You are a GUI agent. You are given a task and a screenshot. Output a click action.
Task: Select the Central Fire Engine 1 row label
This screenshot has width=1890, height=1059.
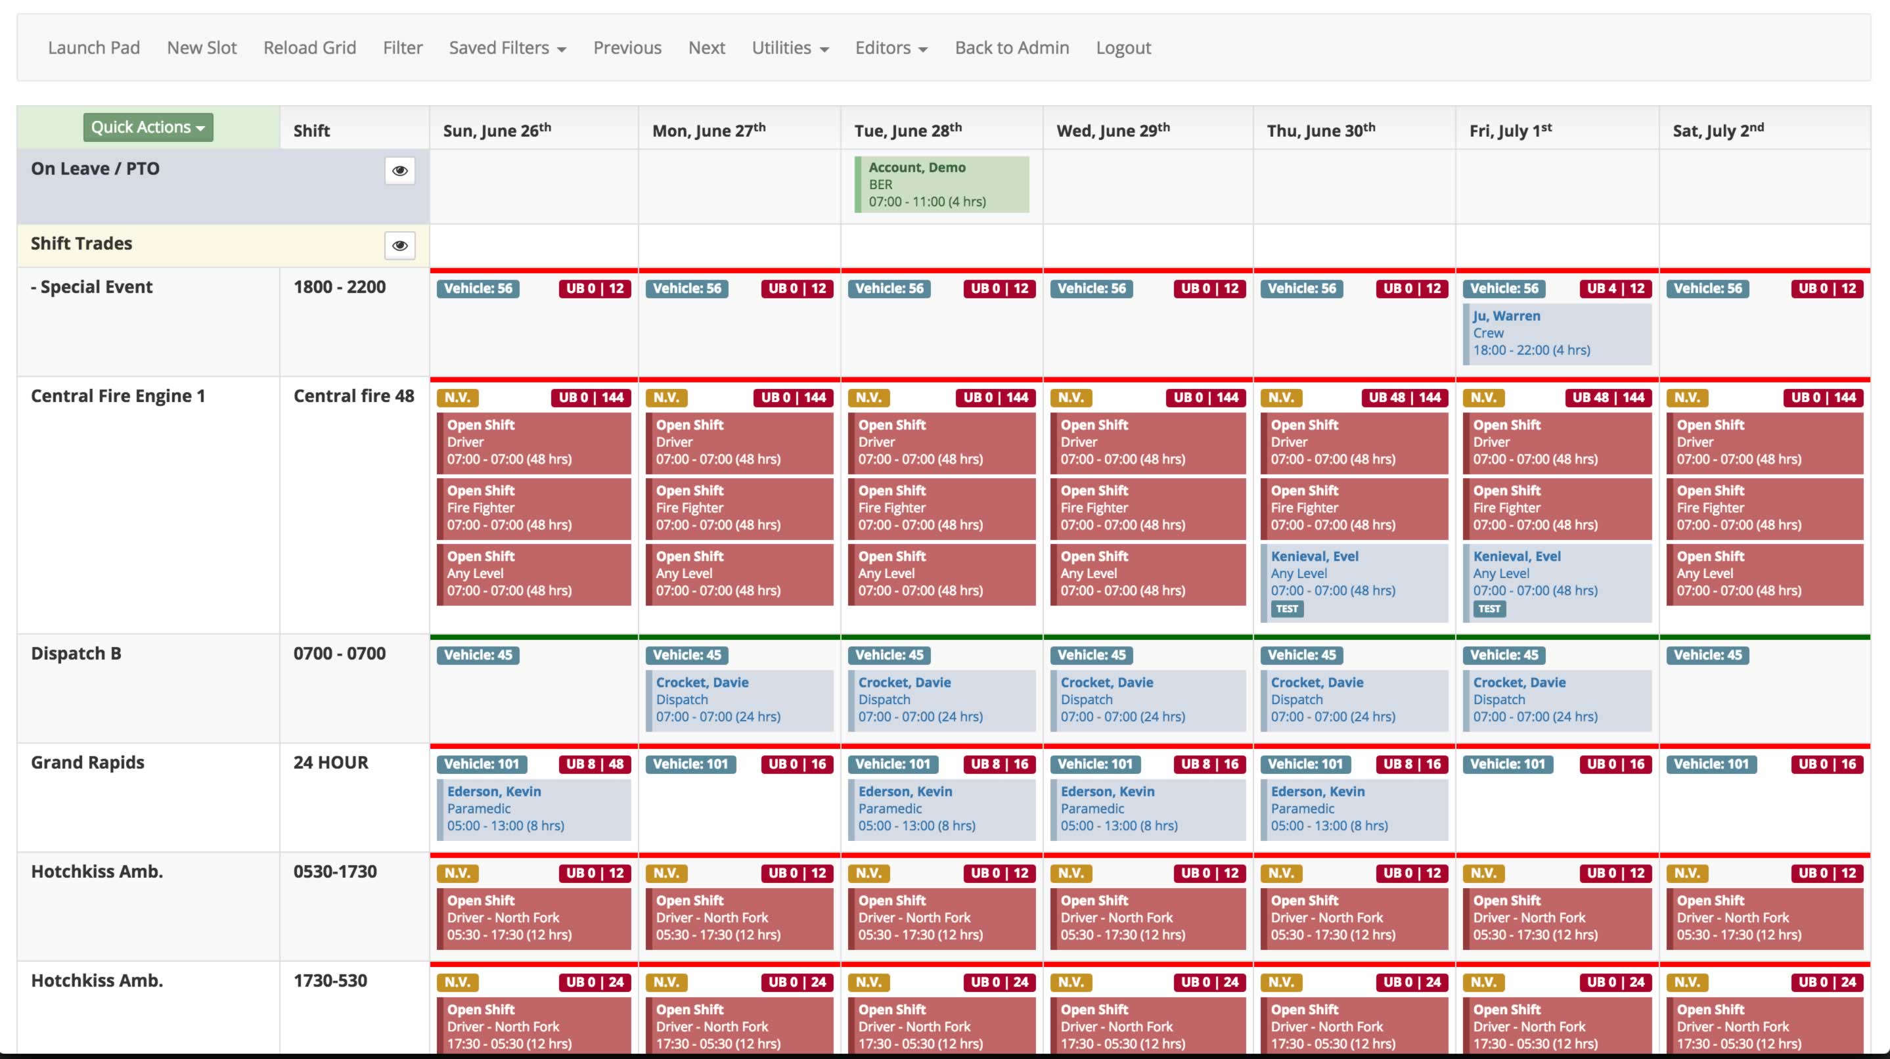click(118, 396)
